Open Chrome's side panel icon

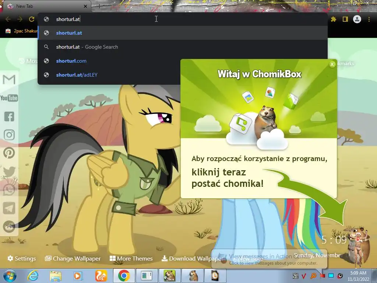[345, 19]
